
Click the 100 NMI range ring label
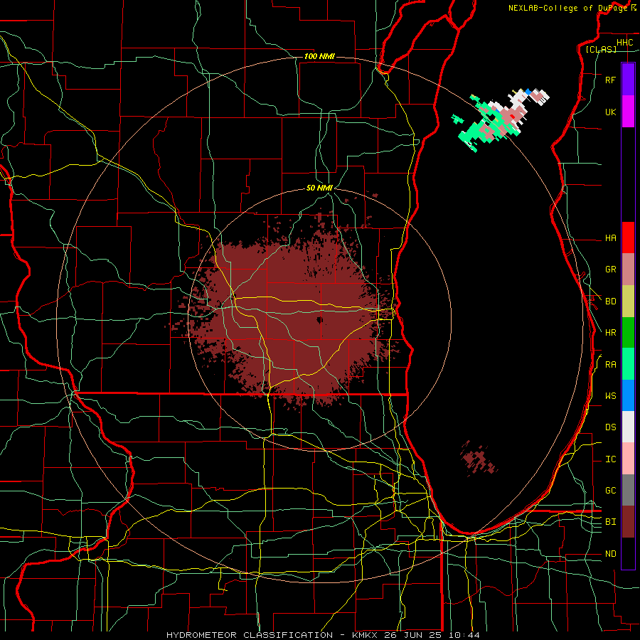[x=319, y=56]
